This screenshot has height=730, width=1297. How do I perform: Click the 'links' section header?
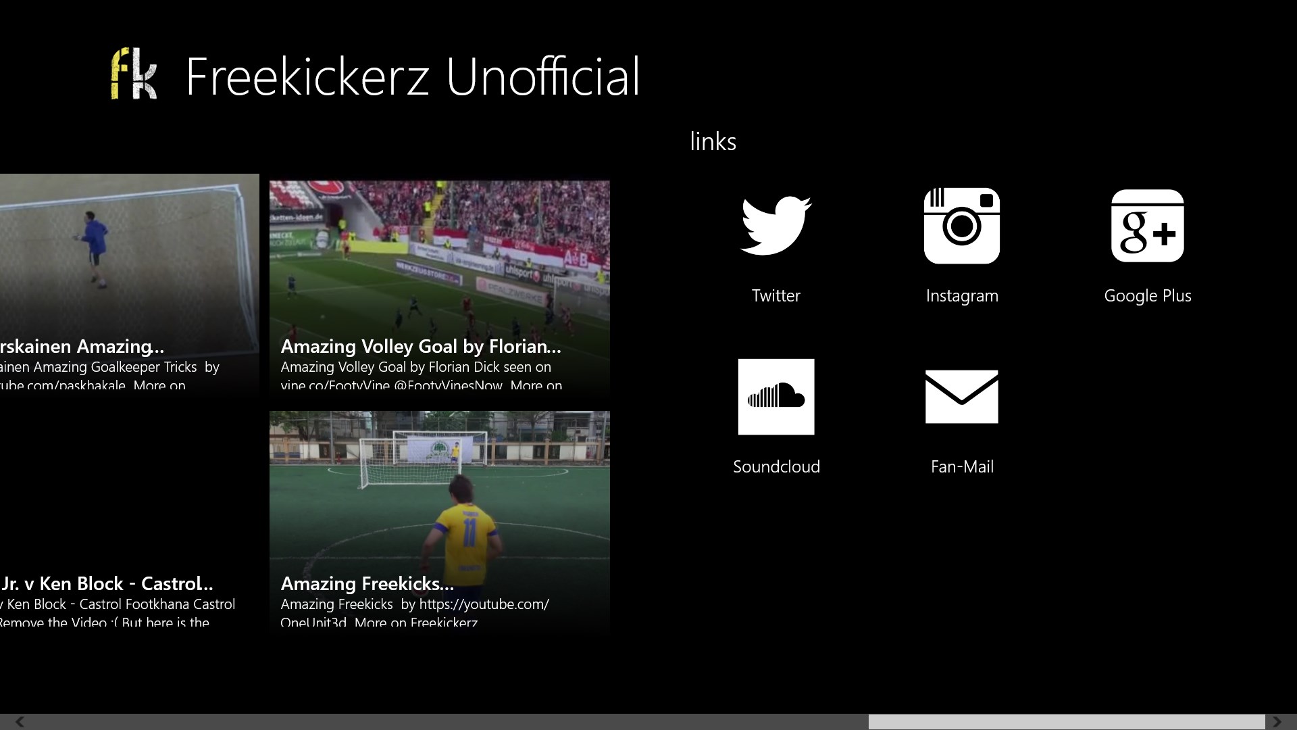click(713, 141)
